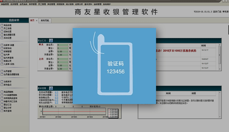Open the 明细报表 menu

pos(61,4)
